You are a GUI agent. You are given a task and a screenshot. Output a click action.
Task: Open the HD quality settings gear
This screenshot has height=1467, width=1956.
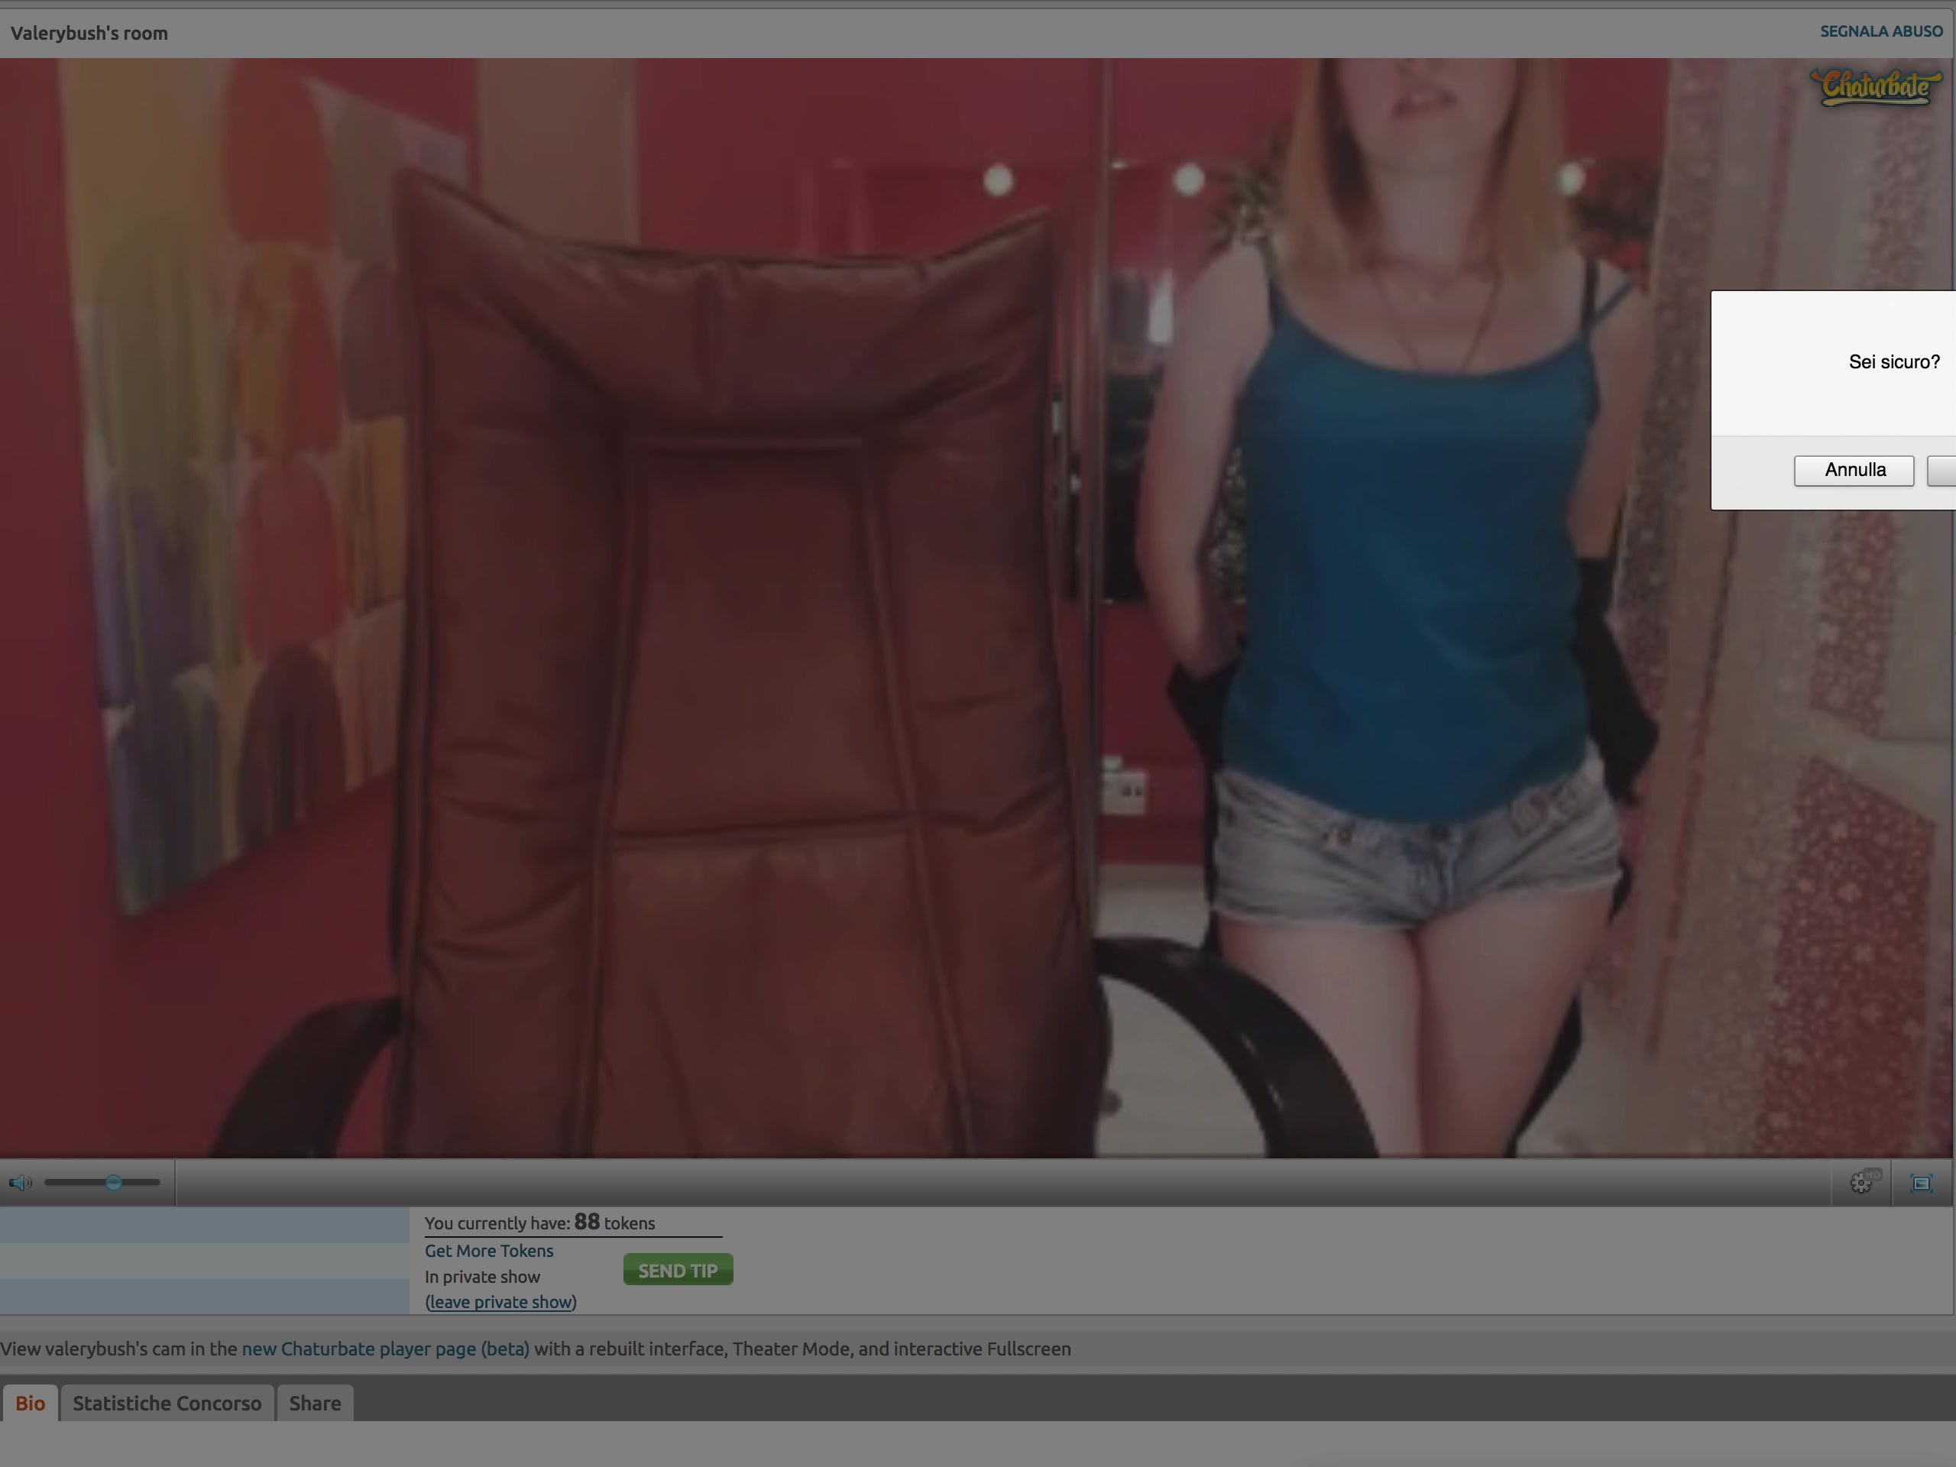[1860, 1182]
